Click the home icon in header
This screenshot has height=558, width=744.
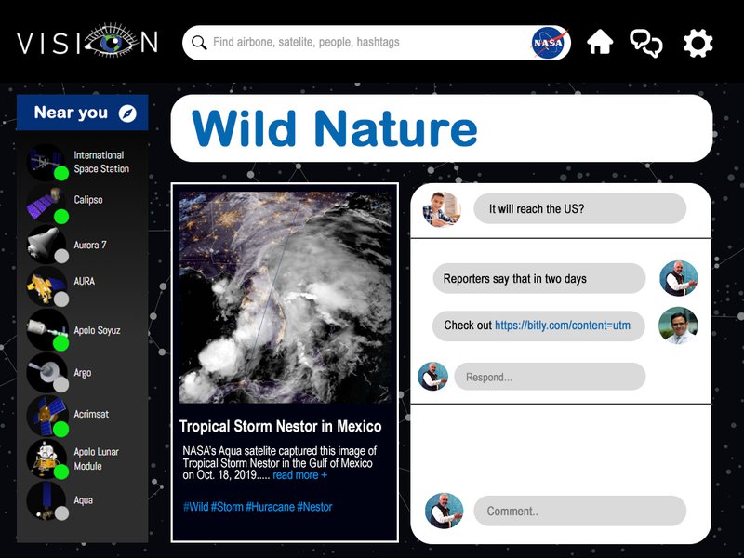[x=600, y=43]
